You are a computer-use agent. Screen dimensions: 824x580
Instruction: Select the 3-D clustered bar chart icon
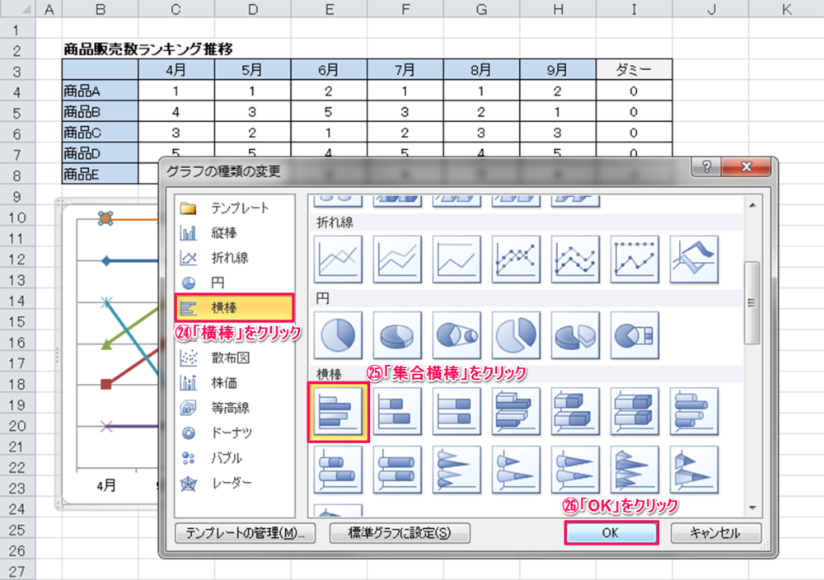tap(516, 411)
